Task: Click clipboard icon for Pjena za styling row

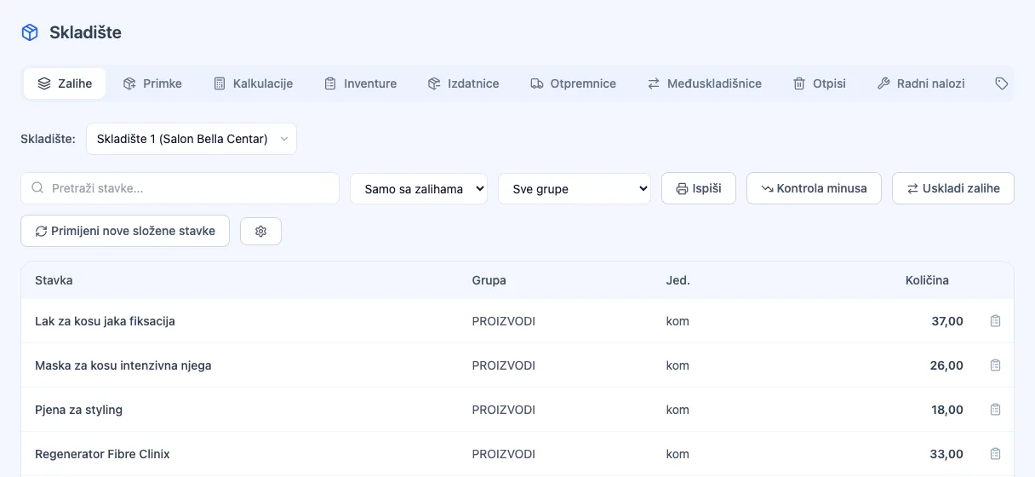Action: 995,410
